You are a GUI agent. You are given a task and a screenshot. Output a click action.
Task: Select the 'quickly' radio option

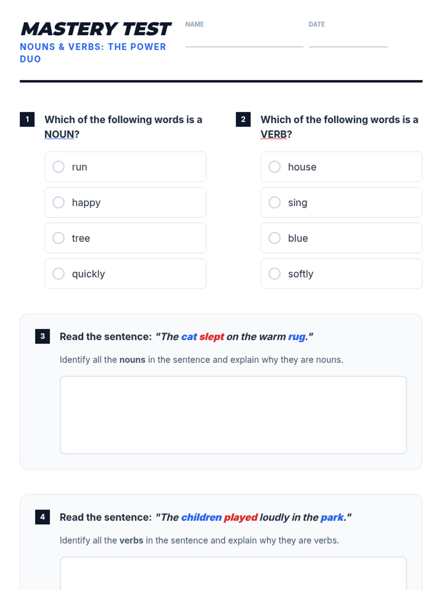59,274
